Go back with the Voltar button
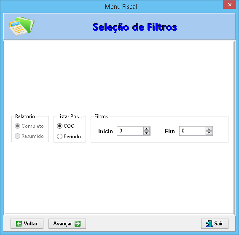The image size is (239, 235). click(27, 224)
